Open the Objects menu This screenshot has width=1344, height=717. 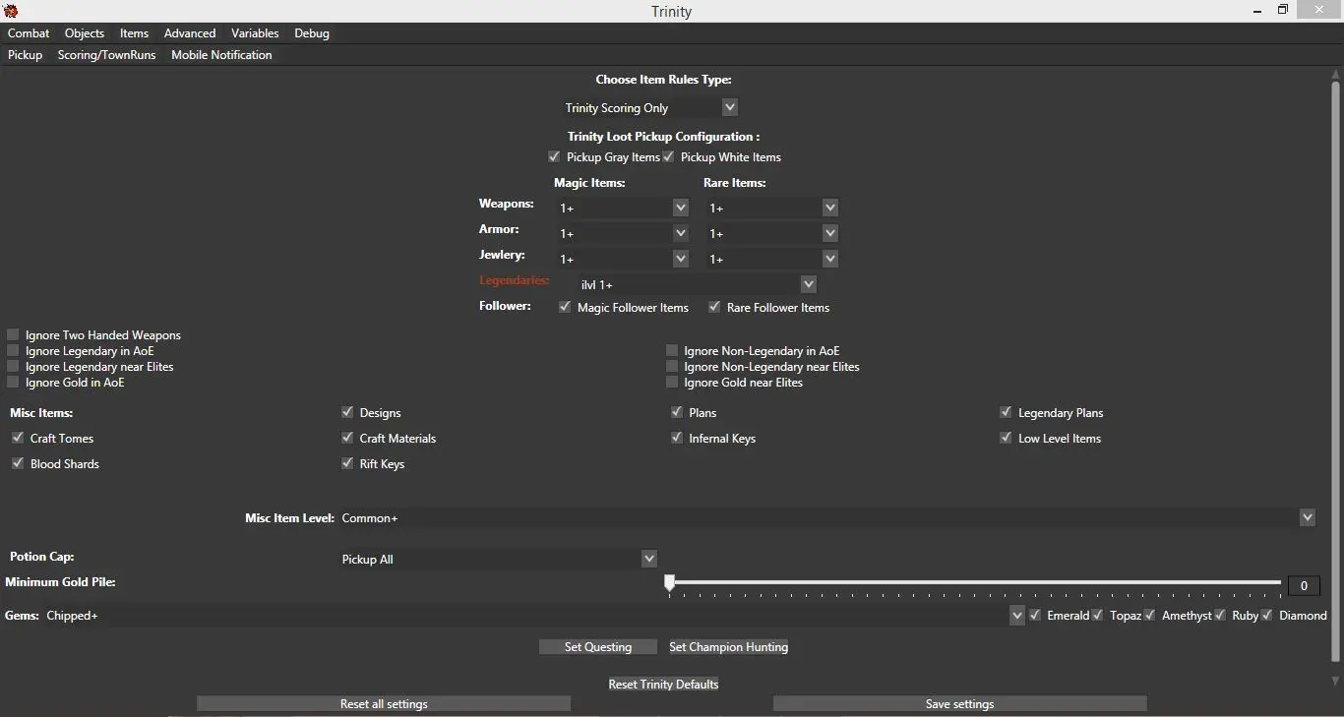(85, 33)
